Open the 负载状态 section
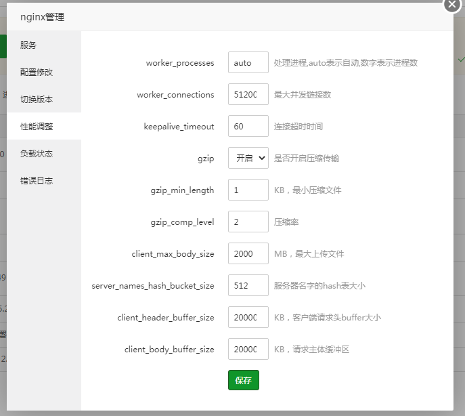The height and width of the screenshot is (416, 465). (44, 154)
